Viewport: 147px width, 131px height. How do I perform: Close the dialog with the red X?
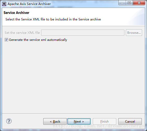[x=139, y=3]
